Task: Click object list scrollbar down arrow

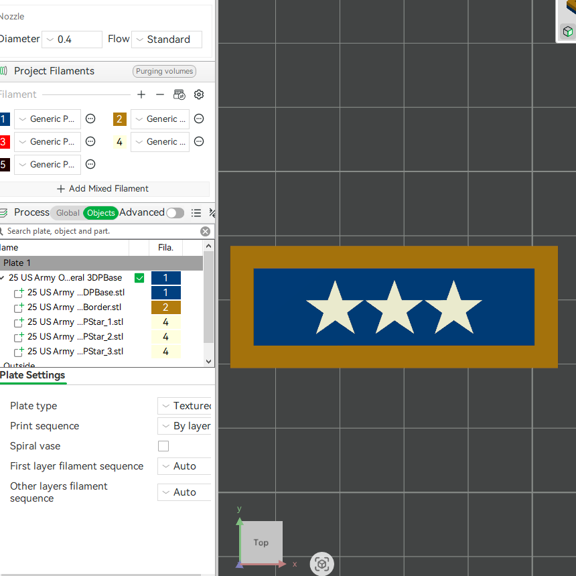Action: 209,362
